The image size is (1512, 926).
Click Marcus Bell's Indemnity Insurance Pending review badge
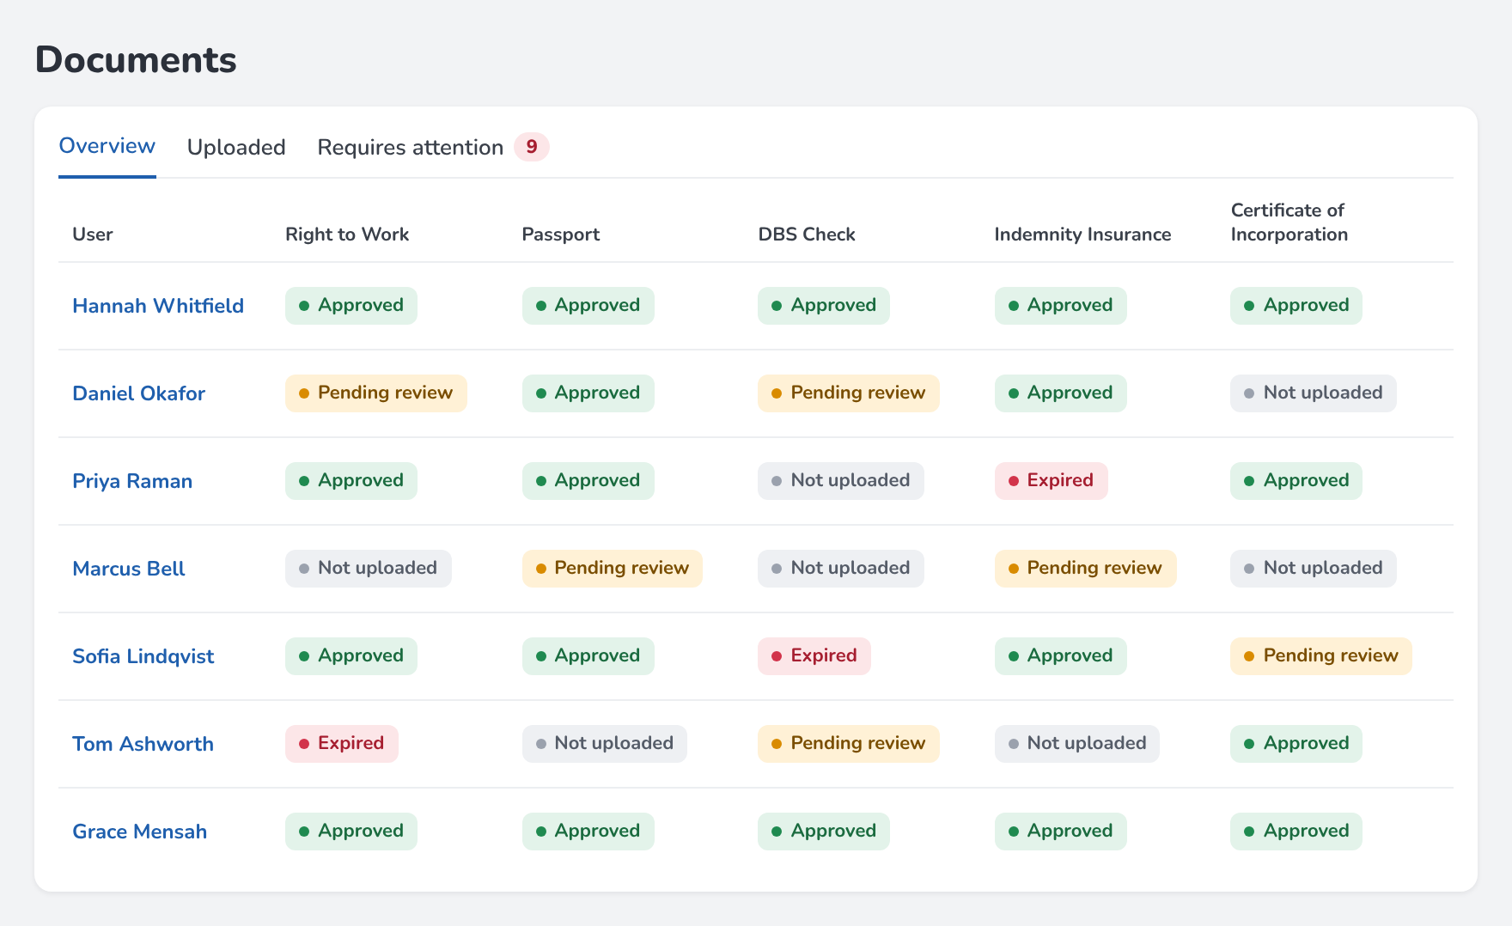(x=1086, y=569)
